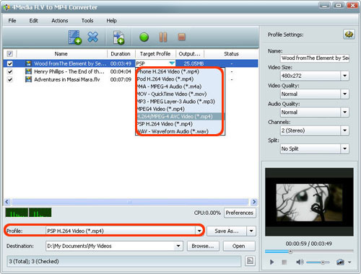Click the Open destination button
The height and width of the screenshot is (274, 361).
[x=239, y=246]
